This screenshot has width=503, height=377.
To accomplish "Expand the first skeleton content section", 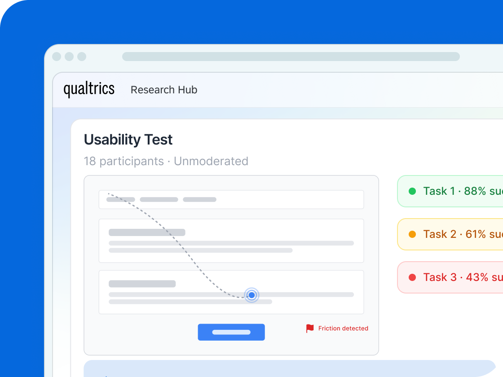I will (231, 241).
